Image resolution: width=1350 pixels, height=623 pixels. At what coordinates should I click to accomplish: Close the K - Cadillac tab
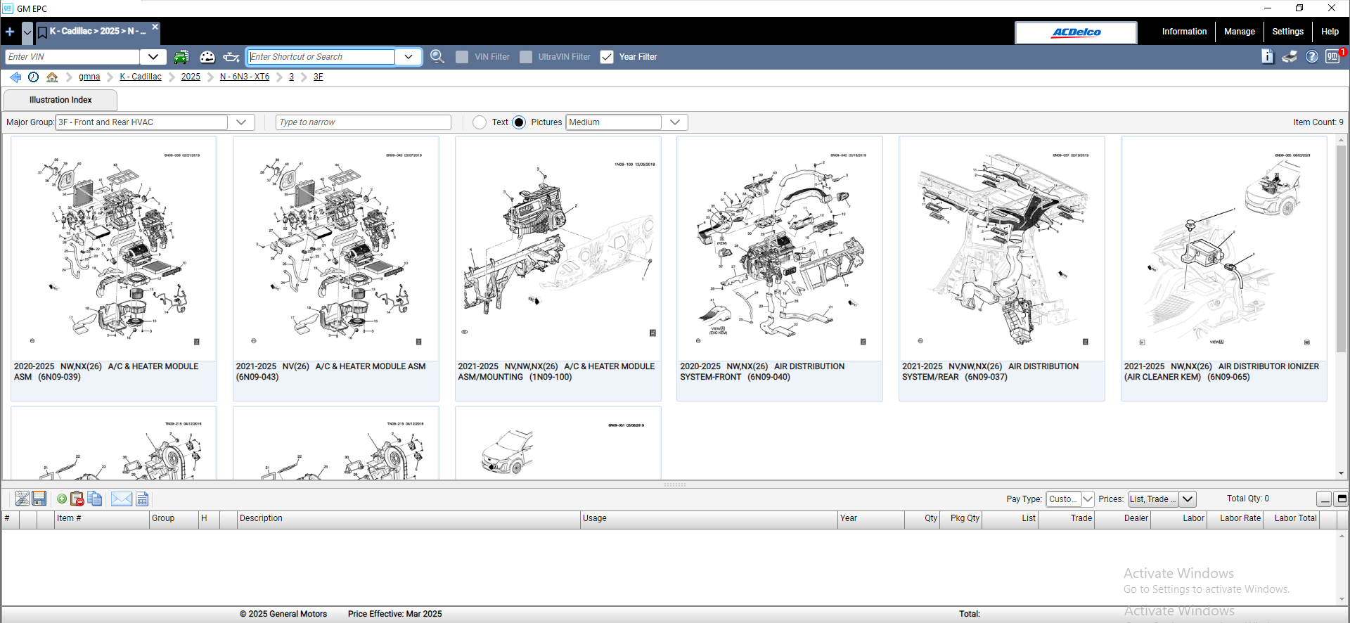coord(155,27)
